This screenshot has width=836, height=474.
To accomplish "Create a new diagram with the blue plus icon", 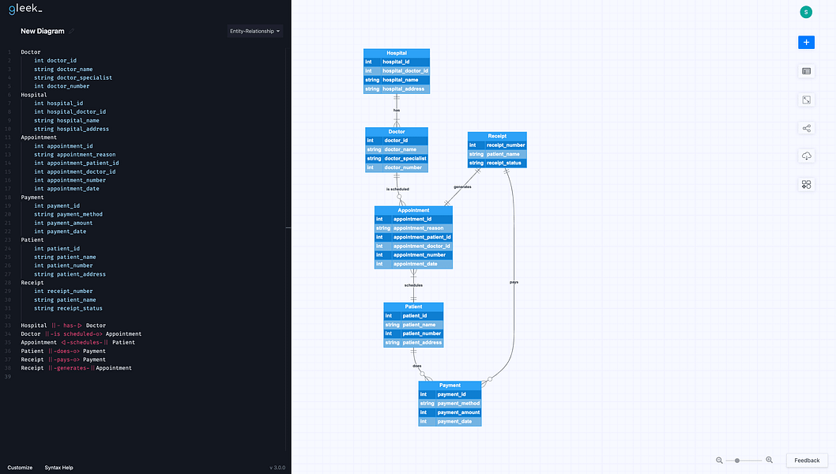I will pos(806,42).
